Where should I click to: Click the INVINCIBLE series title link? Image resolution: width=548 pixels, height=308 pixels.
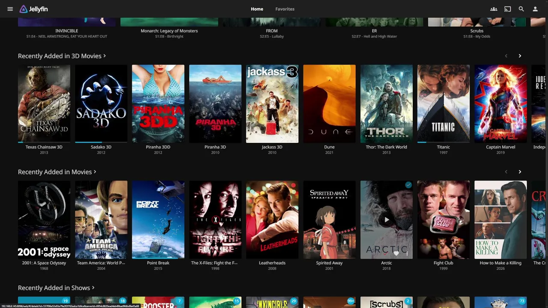click(67, 31)
